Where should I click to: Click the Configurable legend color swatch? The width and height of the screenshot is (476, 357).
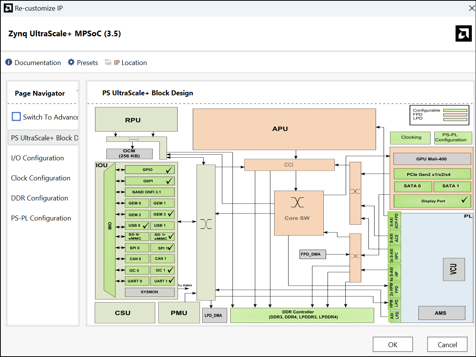pos(456,110)
